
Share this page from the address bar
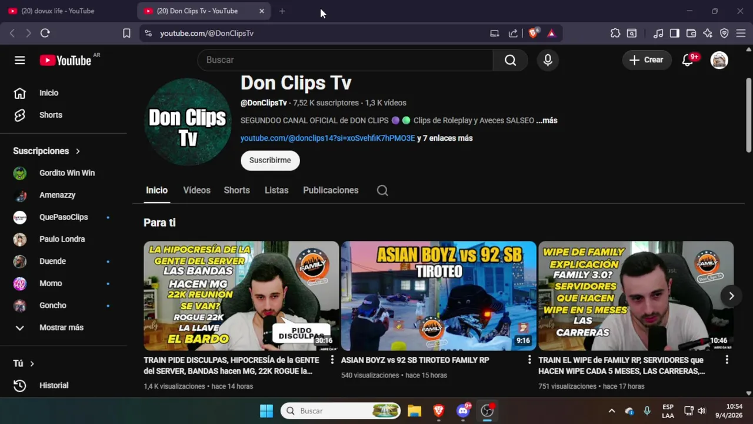click(513, 34)
